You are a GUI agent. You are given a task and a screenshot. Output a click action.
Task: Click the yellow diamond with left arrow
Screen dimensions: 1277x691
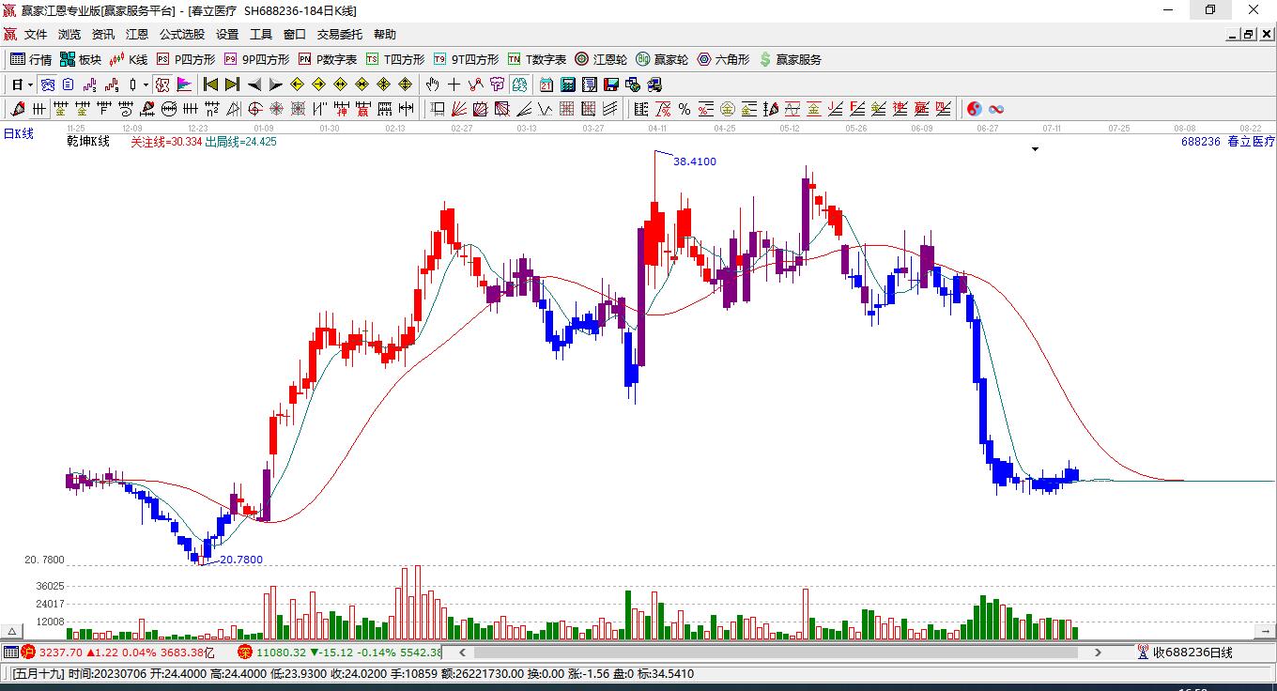pyautogui.click(x=298, y=84)
